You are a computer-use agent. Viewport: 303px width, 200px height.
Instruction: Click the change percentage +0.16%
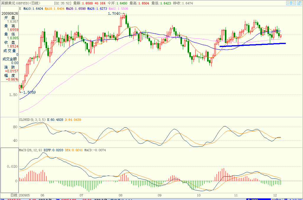tap(100, 3)
